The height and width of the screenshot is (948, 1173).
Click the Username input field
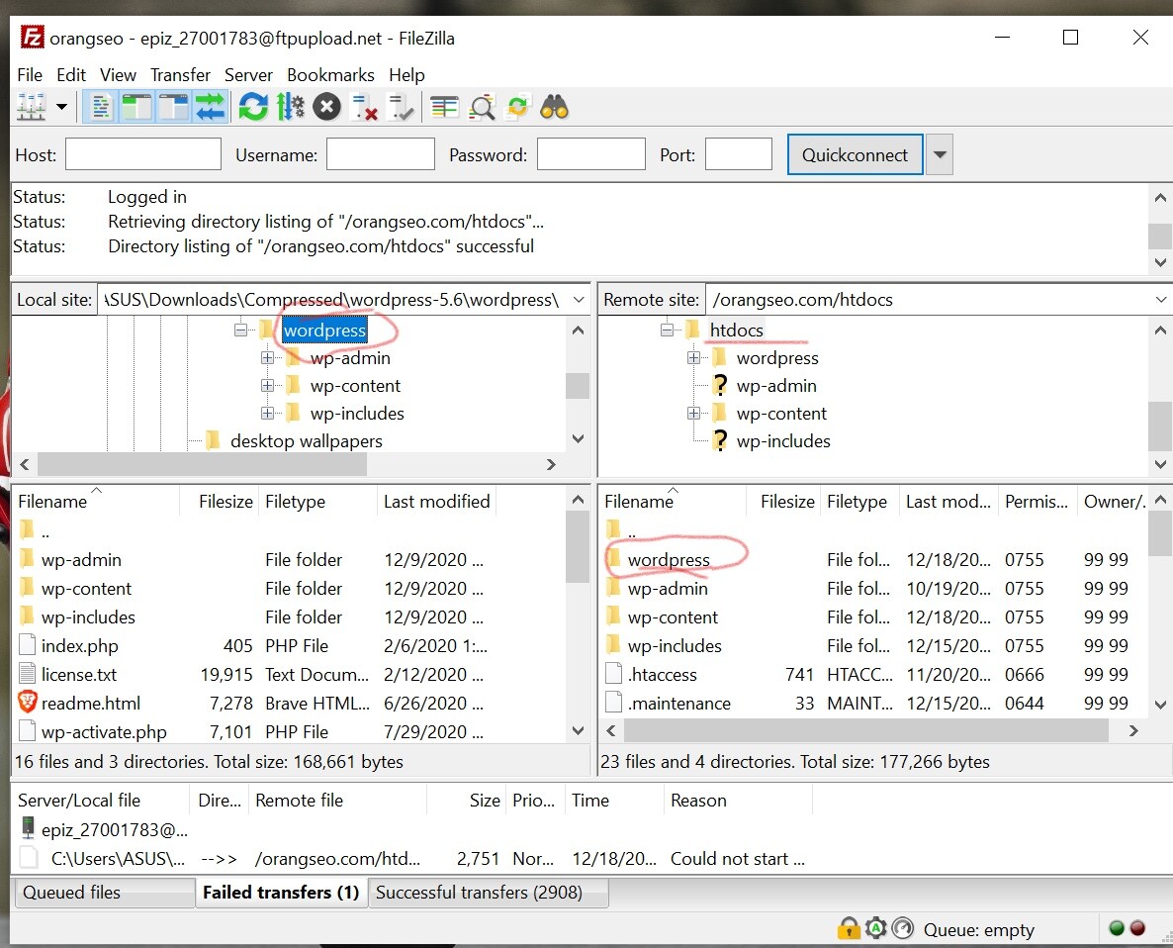pyautogui.click(x=381, y=154)
